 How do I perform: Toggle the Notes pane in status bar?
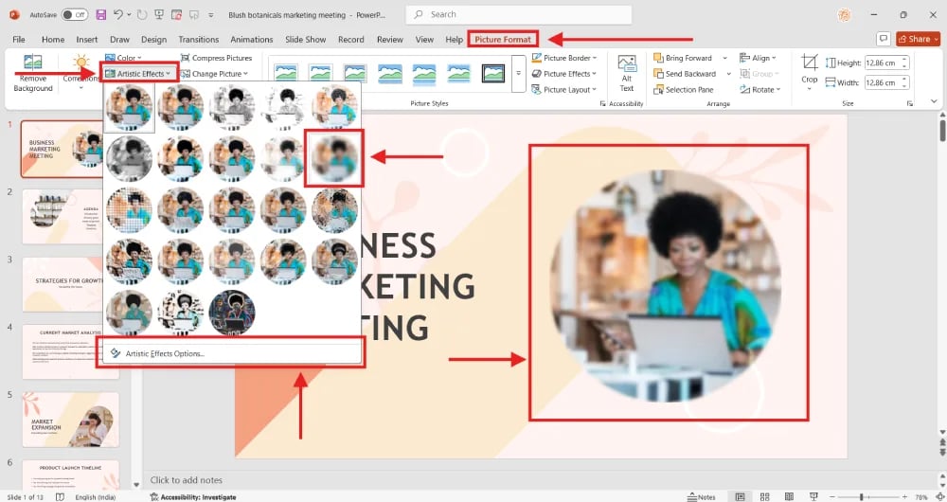click(701, 496)
